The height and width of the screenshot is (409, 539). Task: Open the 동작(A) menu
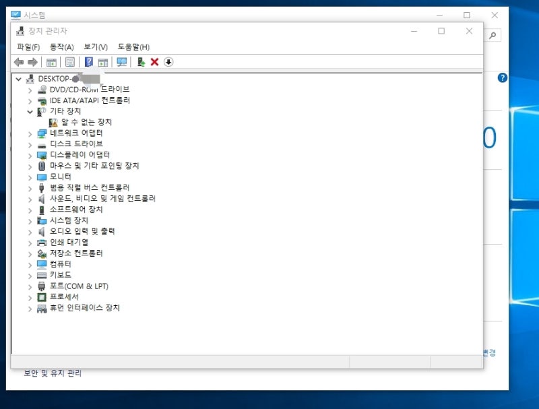point(62,47)
